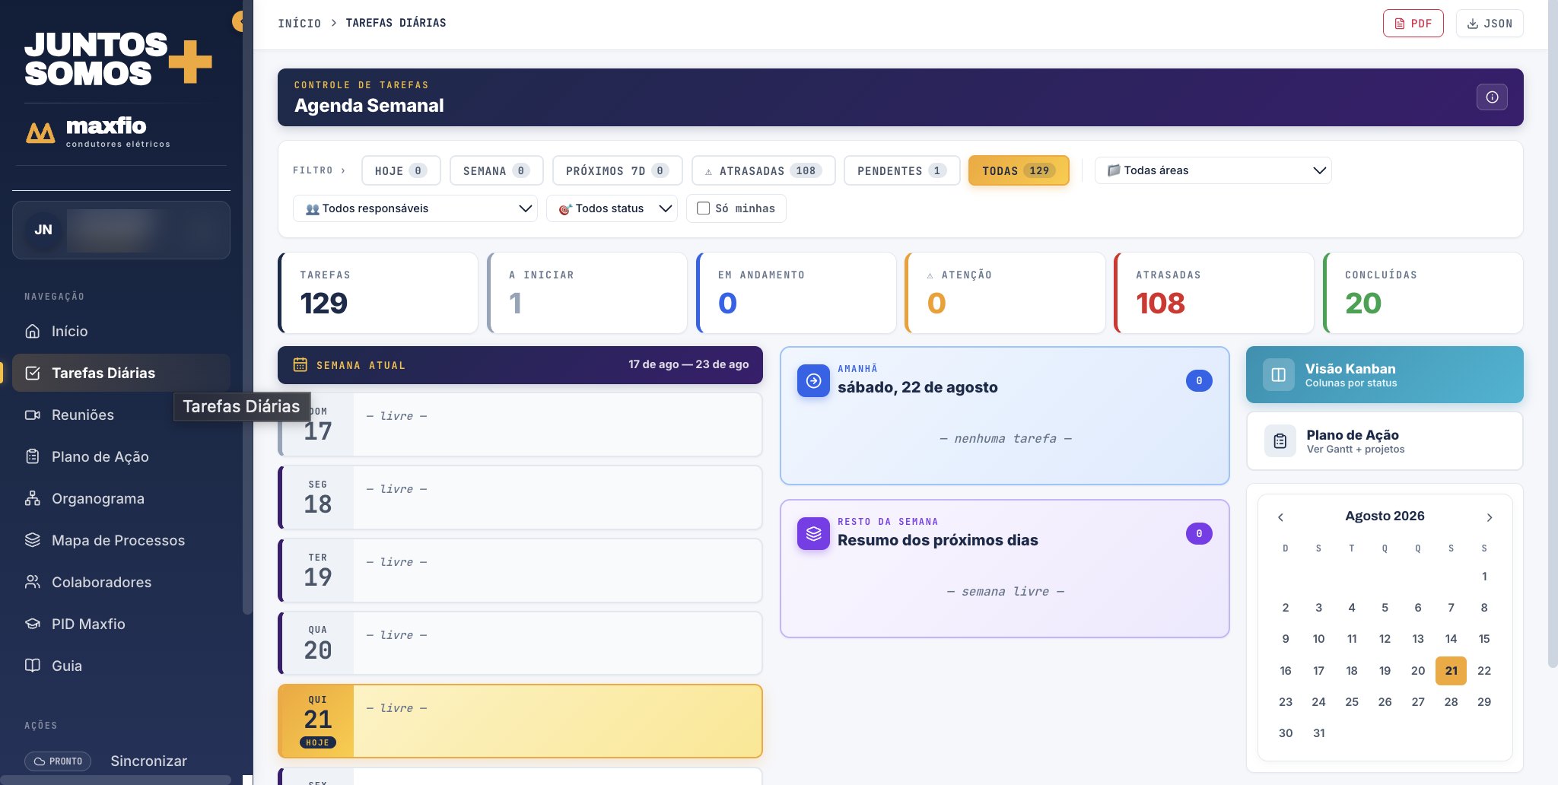The height and width of the screenshot is (785, 1558).
Task: Click the Reuniões camera icon
Action: click(33, 415)
